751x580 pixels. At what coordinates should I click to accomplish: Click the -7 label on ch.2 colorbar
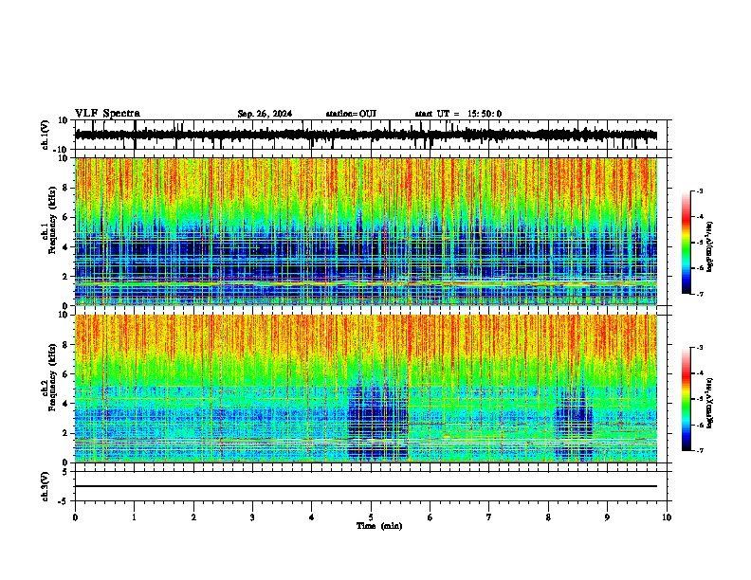tap(700, 450)
